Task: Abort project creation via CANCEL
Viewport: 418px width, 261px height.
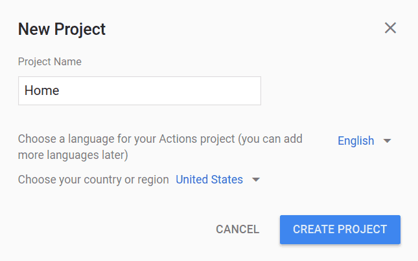Action: (x=238, y=229)
